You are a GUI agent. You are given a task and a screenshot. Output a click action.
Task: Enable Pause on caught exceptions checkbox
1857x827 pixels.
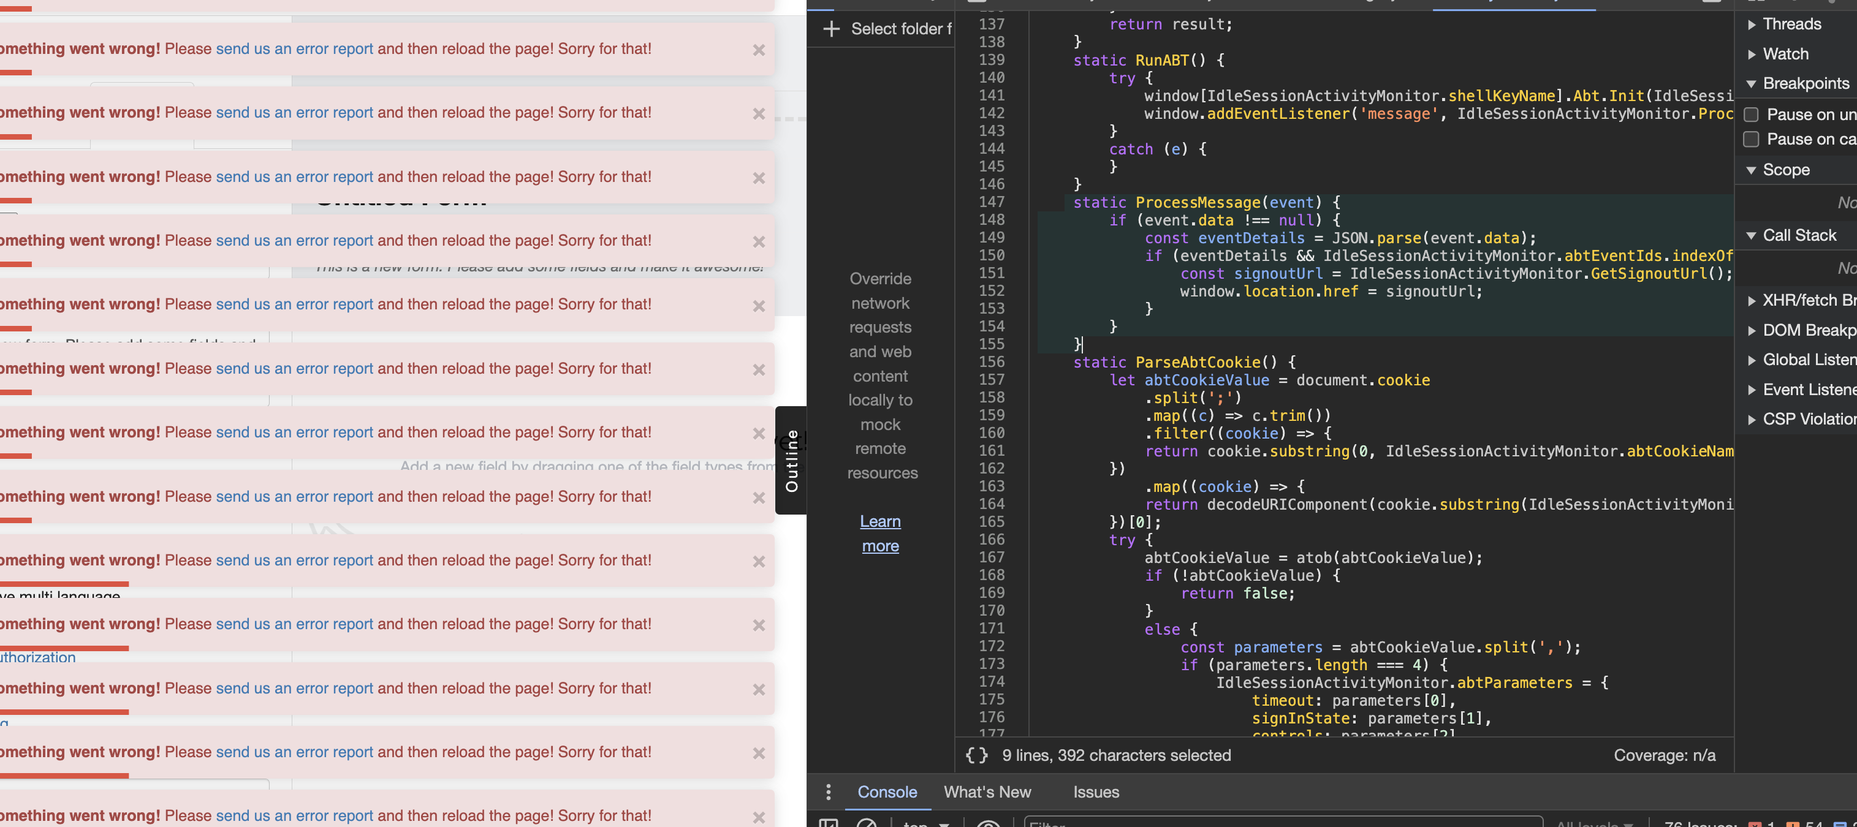coord(1751,139)
